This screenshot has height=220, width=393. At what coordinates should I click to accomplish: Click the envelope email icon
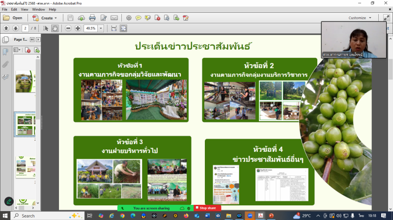tap(114, 18)
